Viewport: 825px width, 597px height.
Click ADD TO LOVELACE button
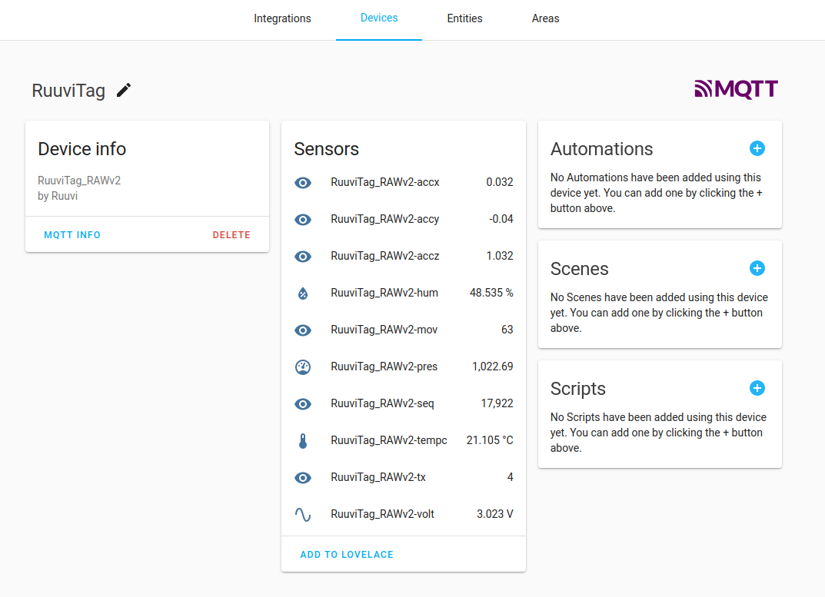[x=347, y=555]
